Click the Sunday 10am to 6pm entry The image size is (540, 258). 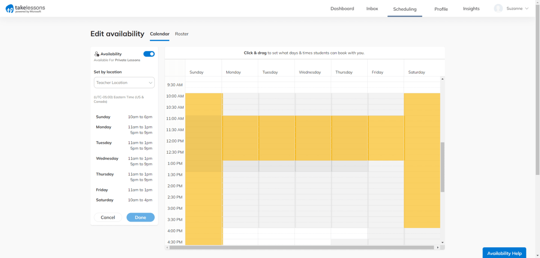coord(140,117)
